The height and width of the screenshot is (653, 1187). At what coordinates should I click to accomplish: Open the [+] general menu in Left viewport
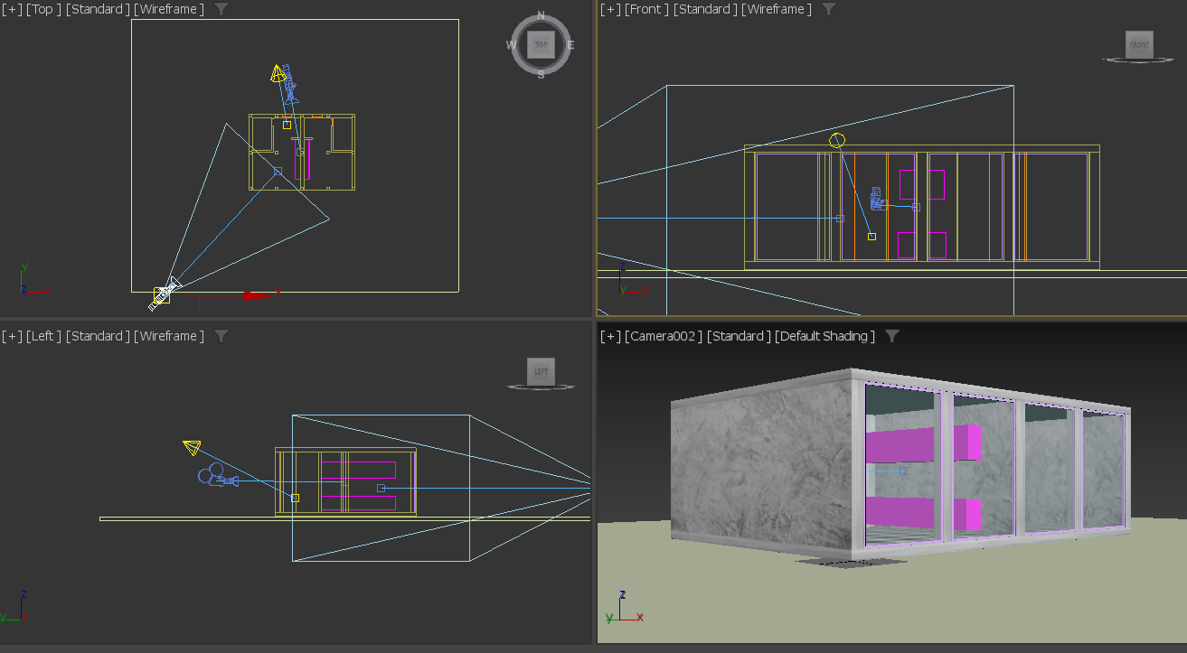point(13,336)
